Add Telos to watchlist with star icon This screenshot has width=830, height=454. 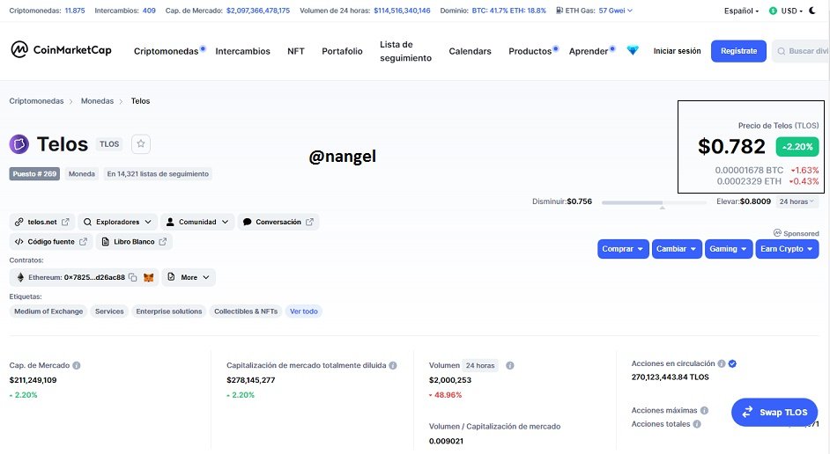click(x=141, y=143)
